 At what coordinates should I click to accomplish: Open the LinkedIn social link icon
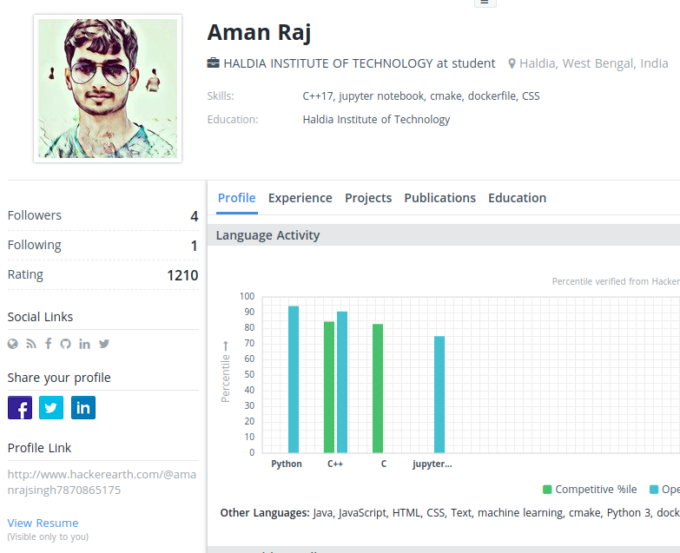[x=84, y=344]
